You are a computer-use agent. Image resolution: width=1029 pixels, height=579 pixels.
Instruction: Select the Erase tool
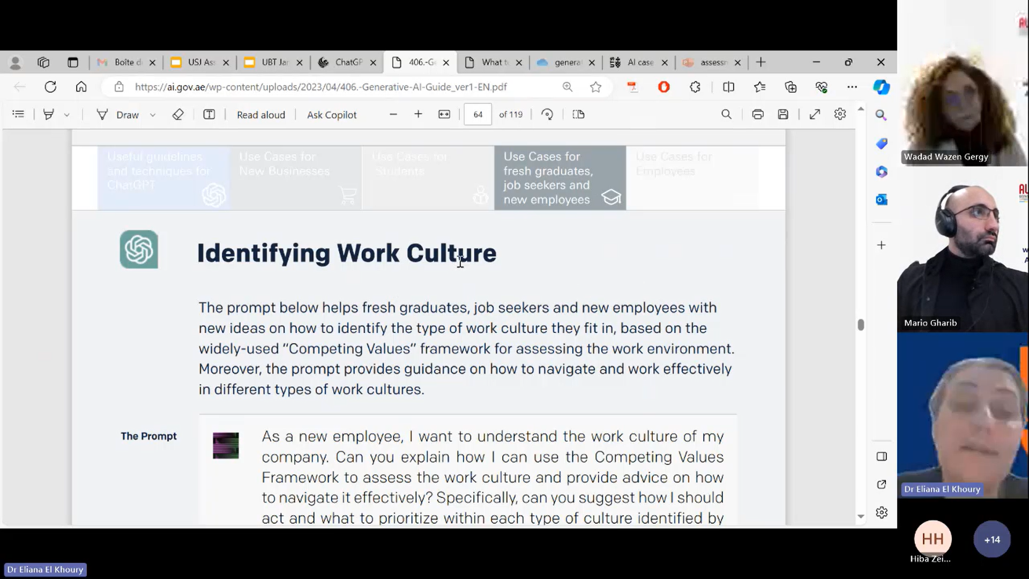(178, 114)
